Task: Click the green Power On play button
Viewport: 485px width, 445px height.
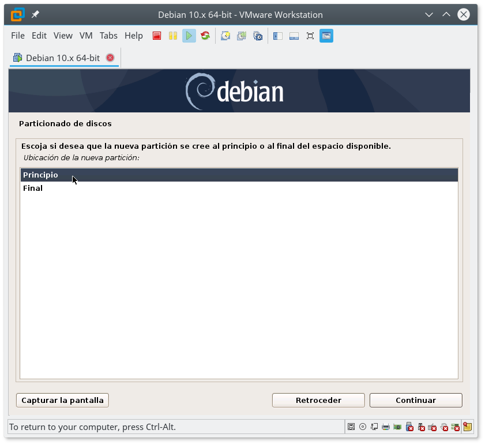Action: 189,36
